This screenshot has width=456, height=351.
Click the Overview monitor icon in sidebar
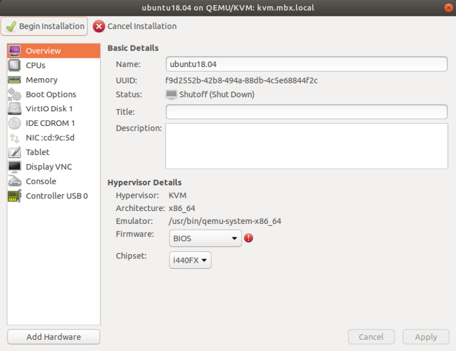(15, 51)
